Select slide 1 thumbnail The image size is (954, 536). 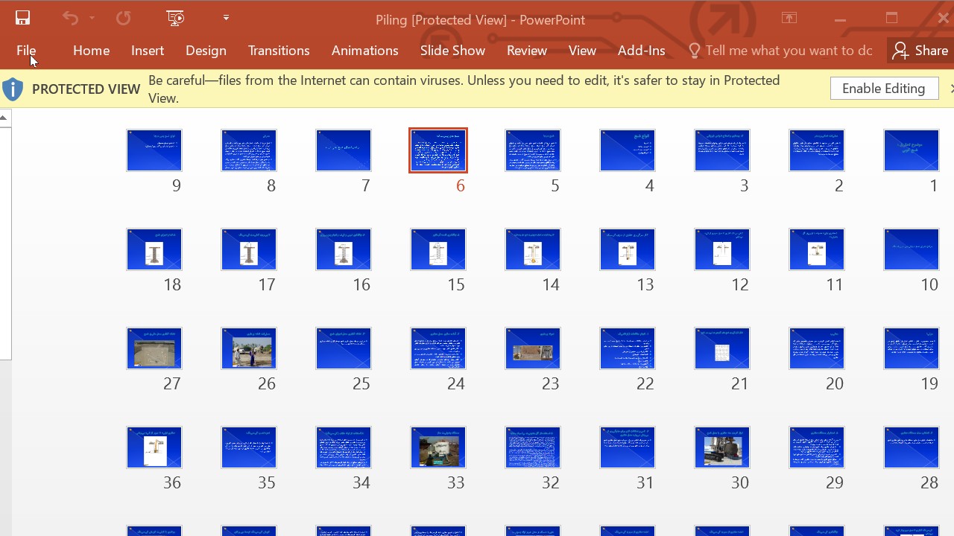click(x=912, y=150)
